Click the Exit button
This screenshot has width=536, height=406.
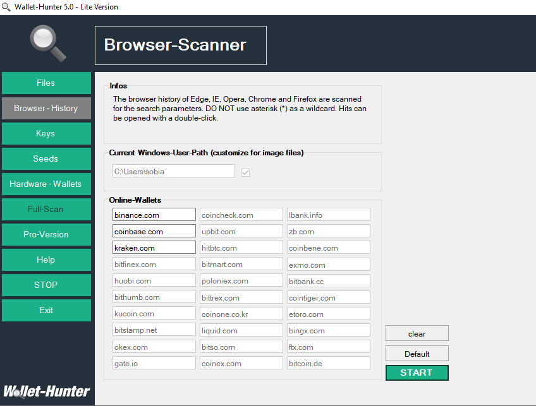point(47,311)
